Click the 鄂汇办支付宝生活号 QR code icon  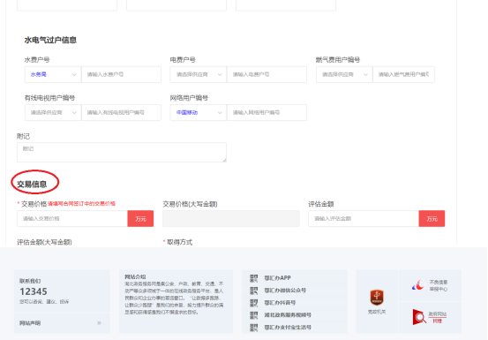click(x=254, y=328)
